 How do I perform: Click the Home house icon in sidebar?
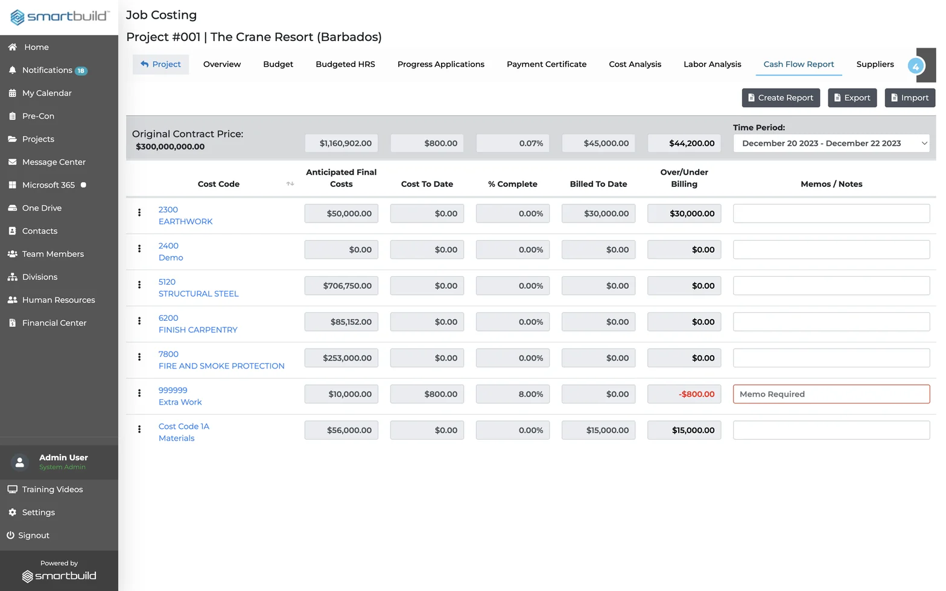click(12, 47)
